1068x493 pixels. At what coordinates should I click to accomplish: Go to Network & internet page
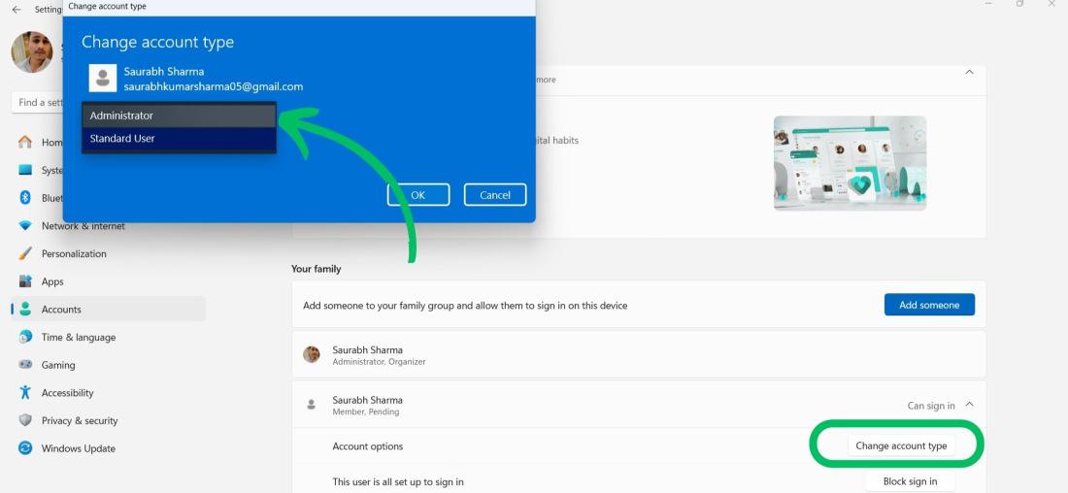(x=83, y=226)
